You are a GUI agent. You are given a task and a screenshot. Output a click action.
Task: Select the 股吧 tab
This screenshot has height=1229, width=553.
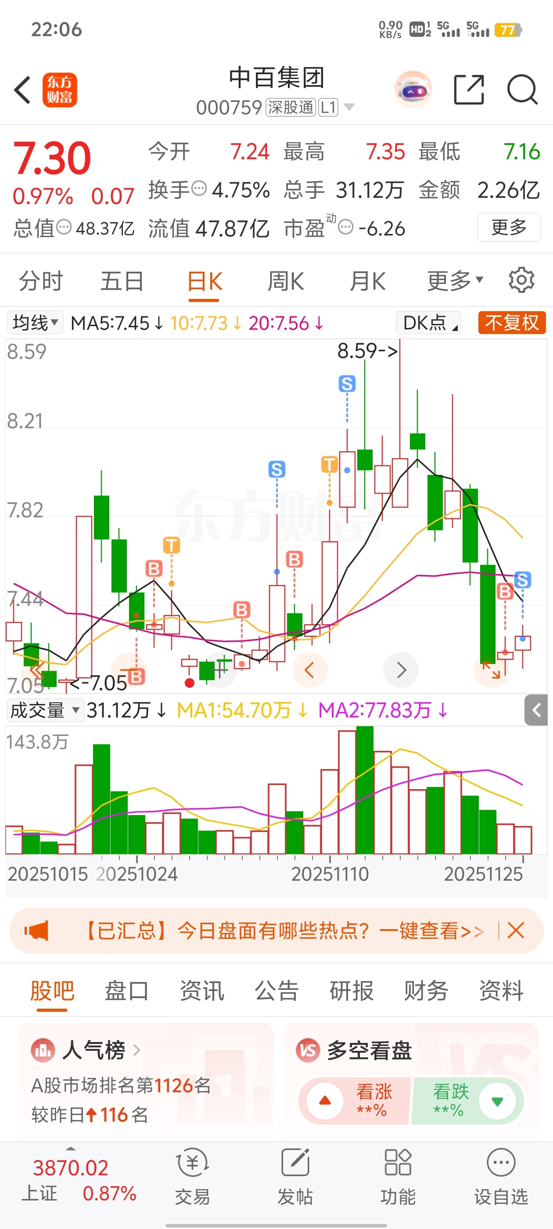52,992
